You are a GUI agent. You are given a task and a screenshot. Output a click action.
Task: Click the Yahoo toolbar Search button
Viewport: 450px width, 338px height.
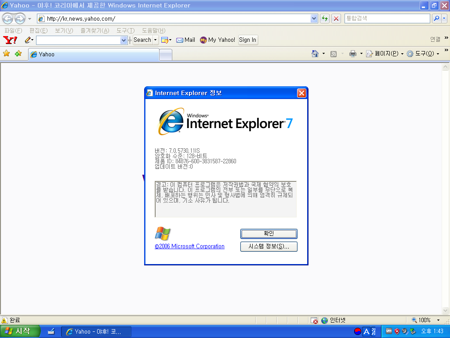[142, 40]
